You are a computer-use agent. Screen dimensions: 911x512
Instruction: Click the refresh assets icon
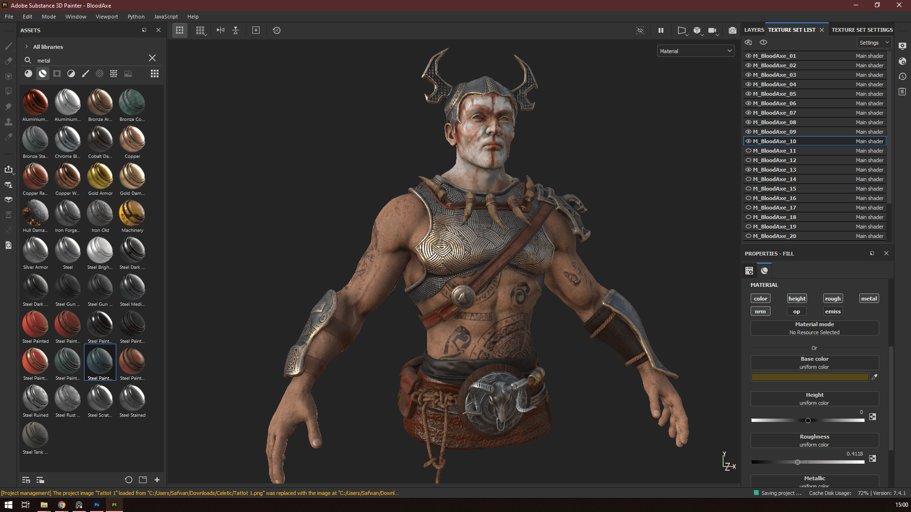(129, 480)
